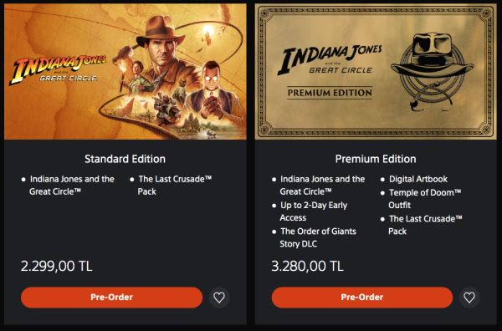Click the Temple of Doom Outfit item

(425, 199)
